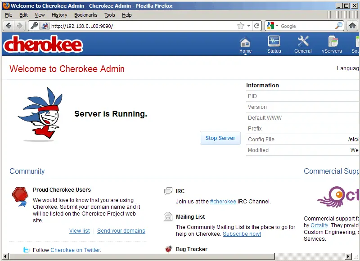The height and width of the screenshot is (261, 360).
Task: Click the site favicon in address bar
Action: (x=45, y=26)
